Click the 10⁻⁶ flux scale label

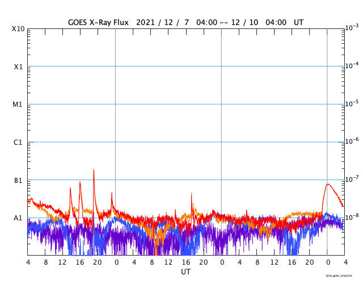(x=352, y=141)
